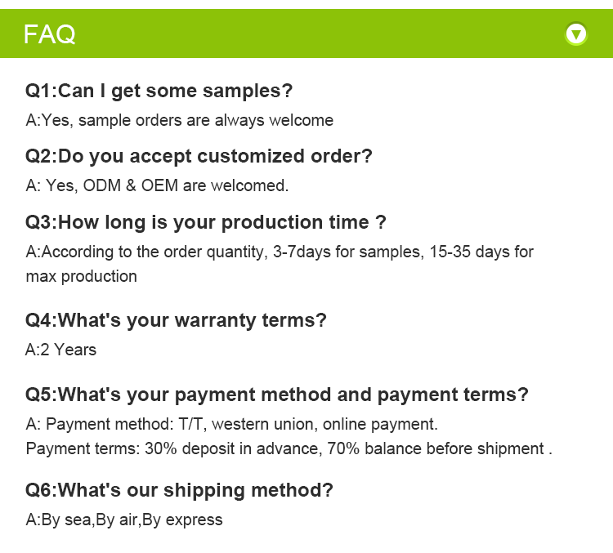Click the word 'samples?' in Q1

[x=248, y=91]
